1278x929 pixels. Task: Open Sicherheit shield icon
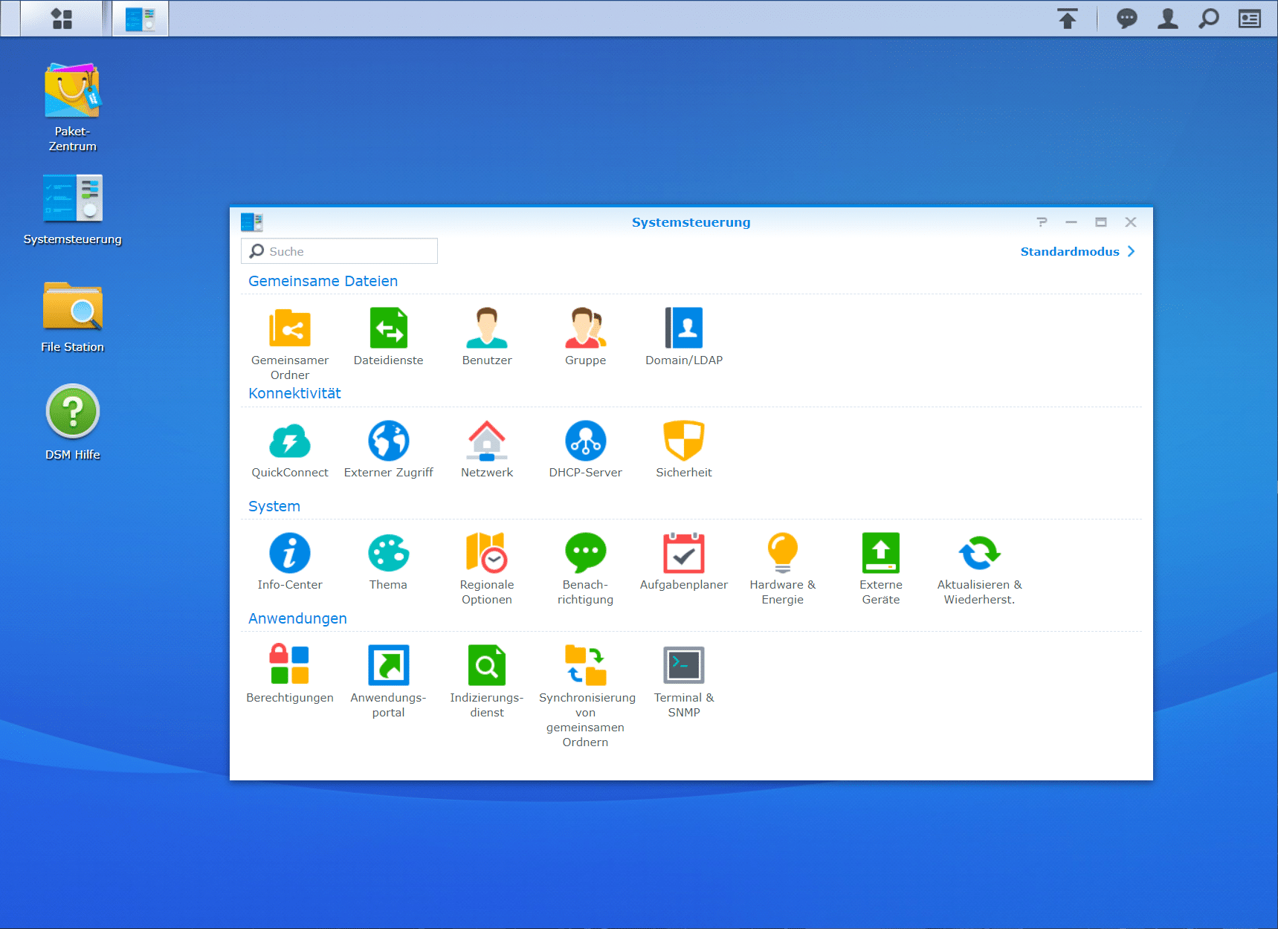point(683,441)
